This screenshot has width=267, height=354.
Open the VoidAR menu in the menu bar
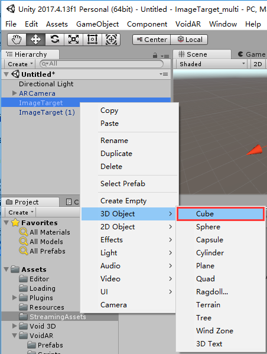[x=188, y=24]
